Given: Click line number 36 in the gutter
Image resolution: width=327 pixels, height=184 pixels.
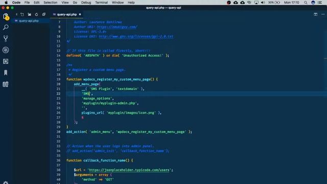Looking at the screenshot, I should [58, 160].
